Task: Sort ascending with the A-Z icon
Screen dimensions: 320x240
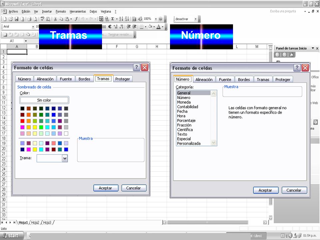Action: (121, 19)
